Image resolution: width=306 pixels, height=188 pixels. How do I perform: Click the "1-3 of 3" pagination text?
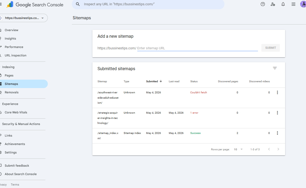(255, 150)
